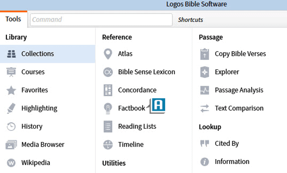The width and height of the screenshot is (287, 173).
Task: Click the Copy Bible Verses clipboard icon
Action: 204,54
